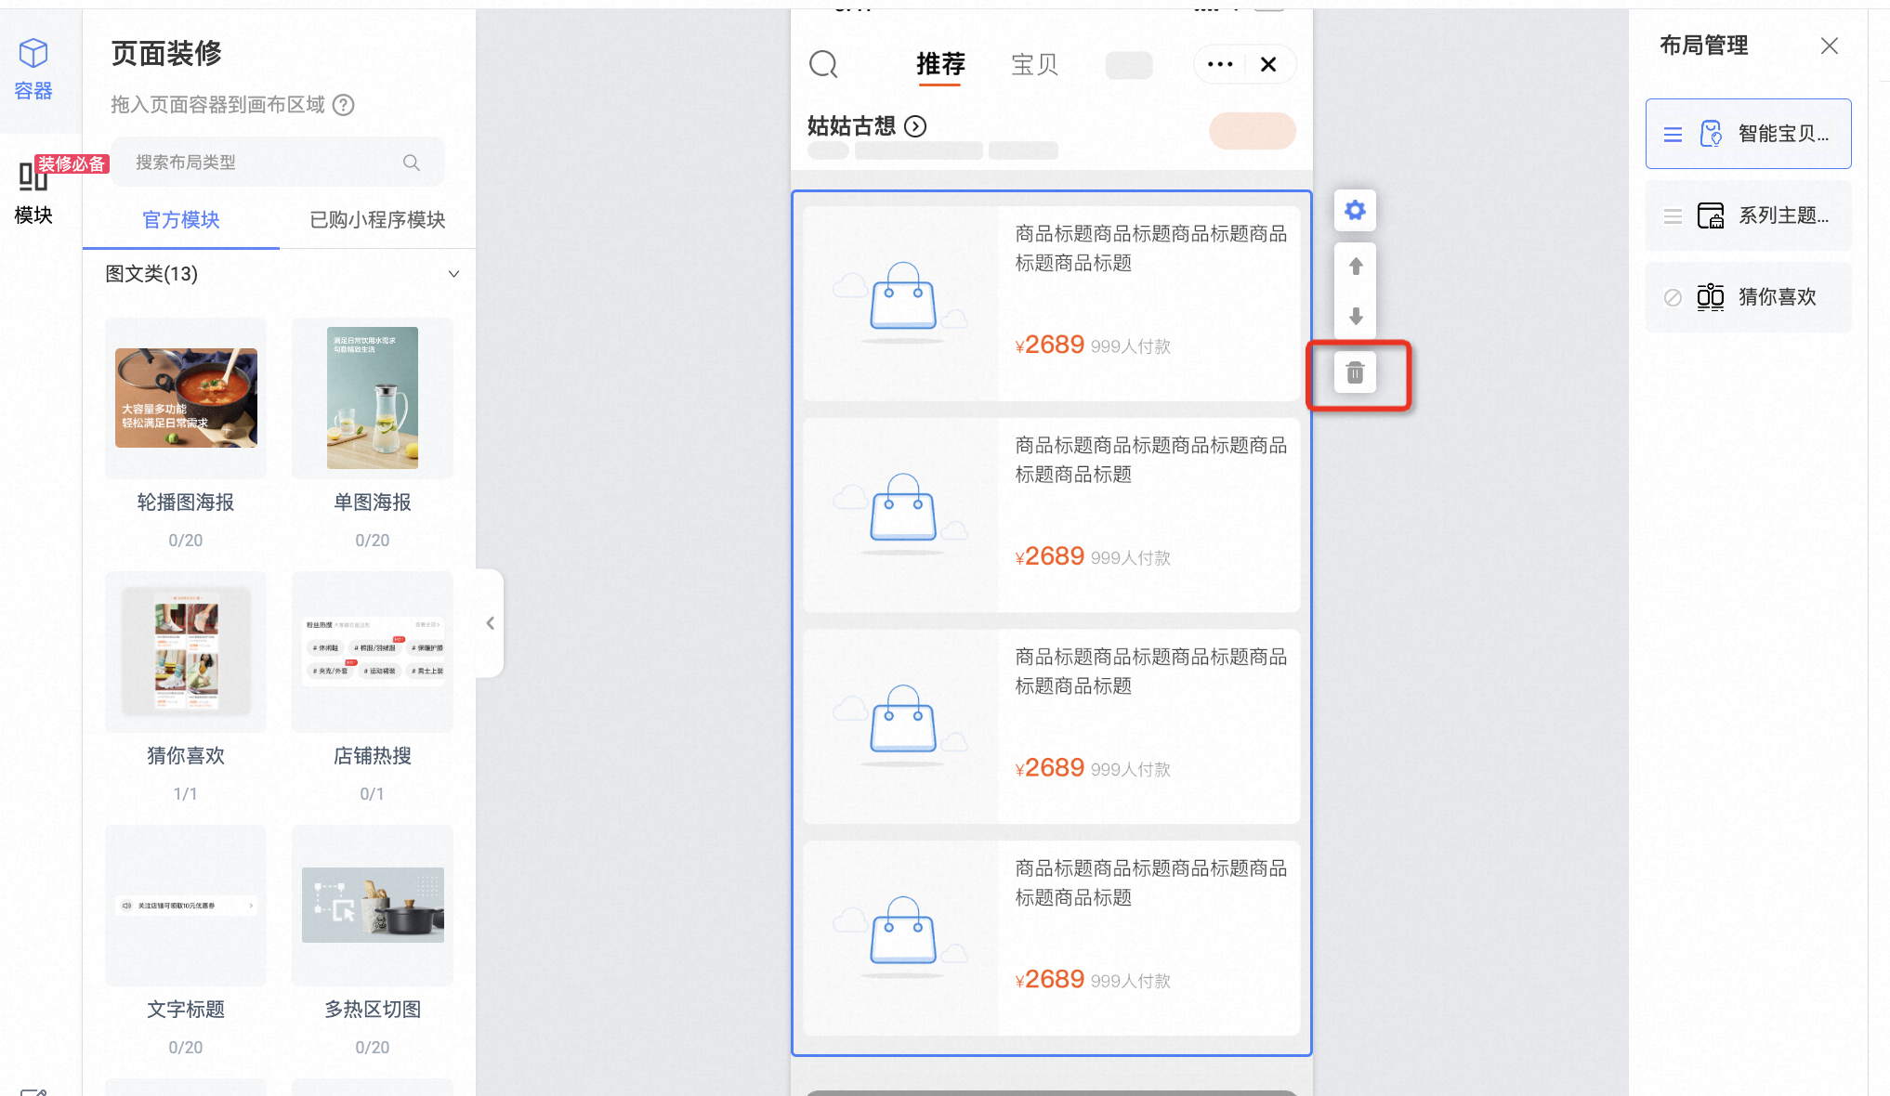This screenshot has height=1096, width=1890.
Task: Click the X icon in preview capsule
Action: [x=1268, y=64]
